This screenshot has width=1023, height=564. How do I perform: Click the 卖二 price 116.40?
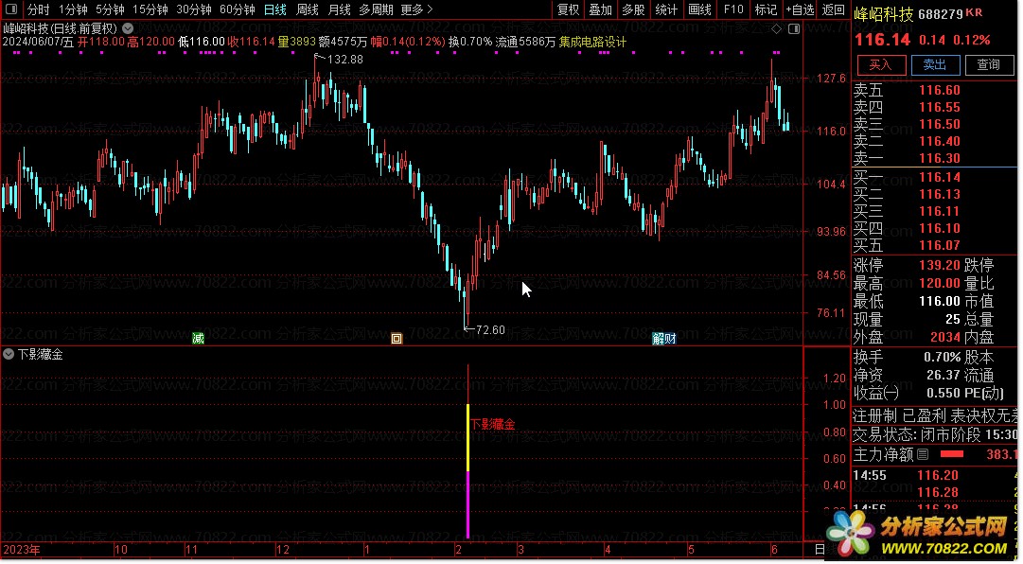click(x=940, y=142)
